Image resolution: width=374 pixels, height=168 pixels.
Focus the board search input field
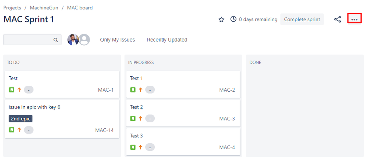pyautogui.click(x=33, y=40)
